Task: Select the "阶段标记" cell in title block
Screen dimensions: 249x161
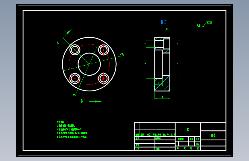Action: 182,139
